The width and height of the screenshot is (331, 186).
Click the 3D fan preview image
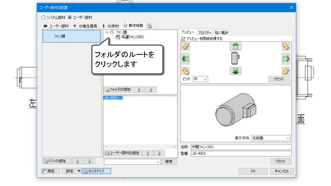point(236,110)
